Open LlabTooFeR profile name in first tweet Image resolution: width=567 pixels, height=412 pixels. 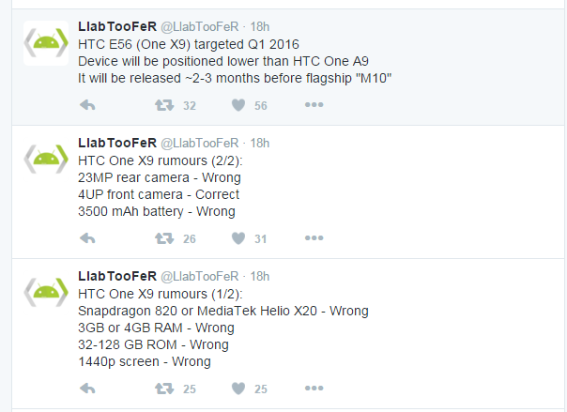(117, 26)
